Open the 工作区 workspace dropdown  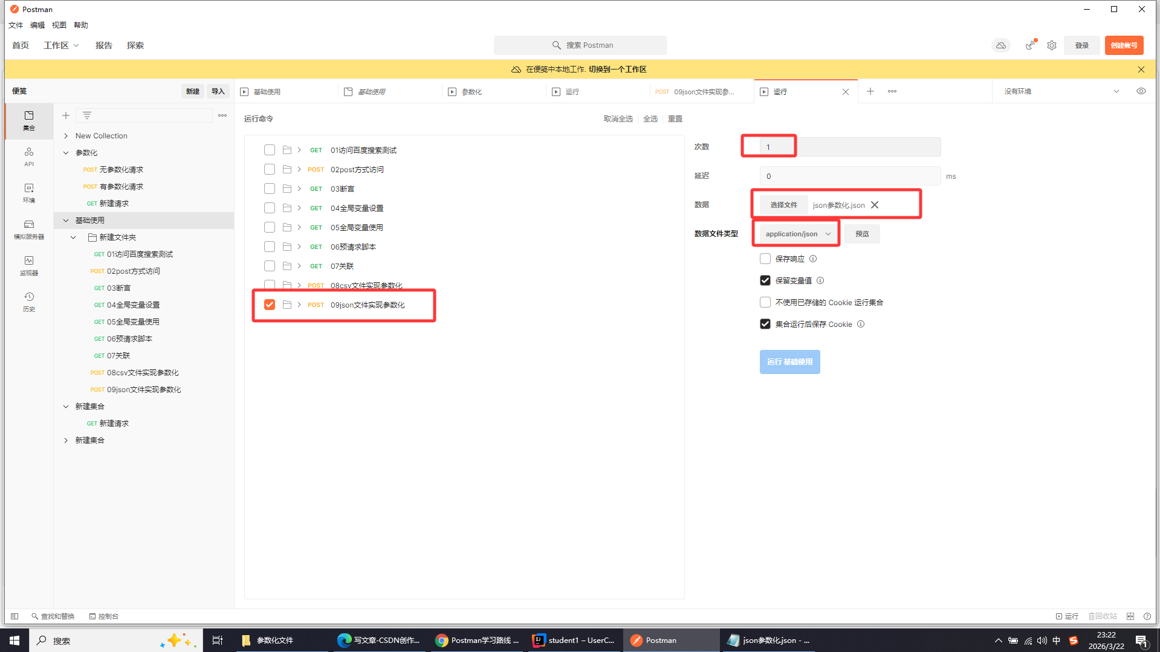[61, 45]
